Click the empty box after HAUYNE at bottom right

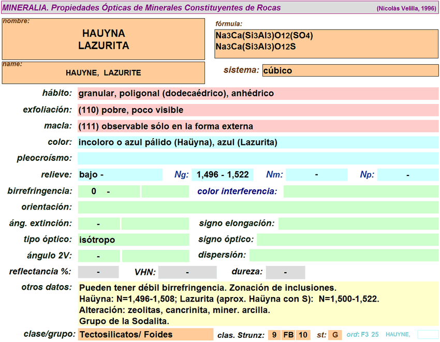point(428,334)
